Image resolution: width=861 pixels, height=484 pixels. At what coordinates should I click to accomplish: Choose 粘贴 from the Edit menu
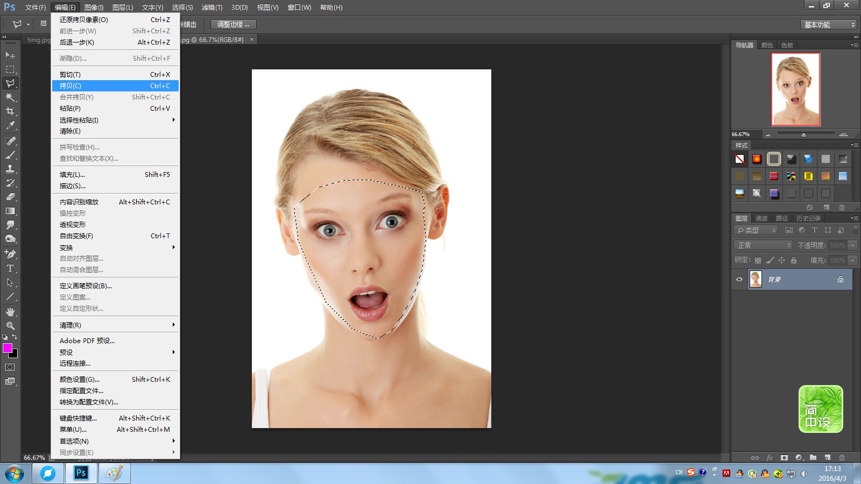click(x=116, y=109)
